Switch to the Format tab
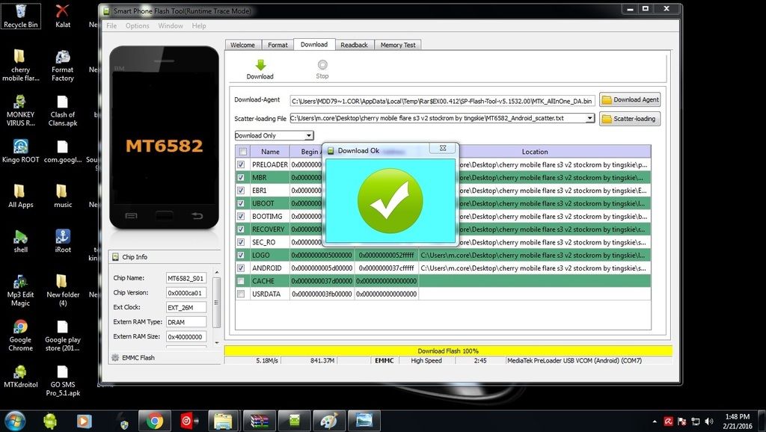 coord(278,45)
